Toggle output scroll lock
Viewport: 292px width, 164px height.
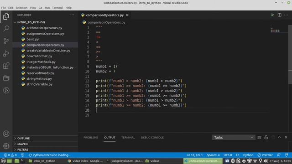(266, 138)
